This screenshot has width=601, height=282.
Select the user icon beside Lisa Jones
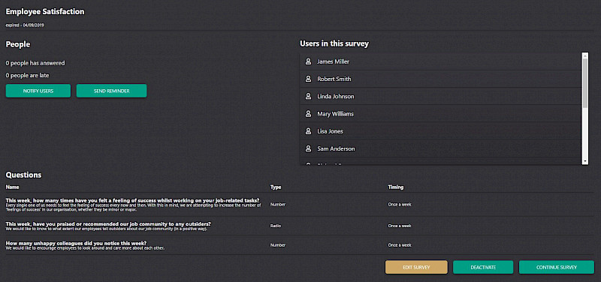[x=308, y=131]
